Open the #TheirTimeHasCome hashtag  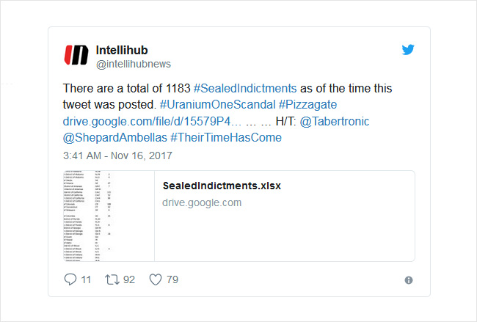point(226,137)
